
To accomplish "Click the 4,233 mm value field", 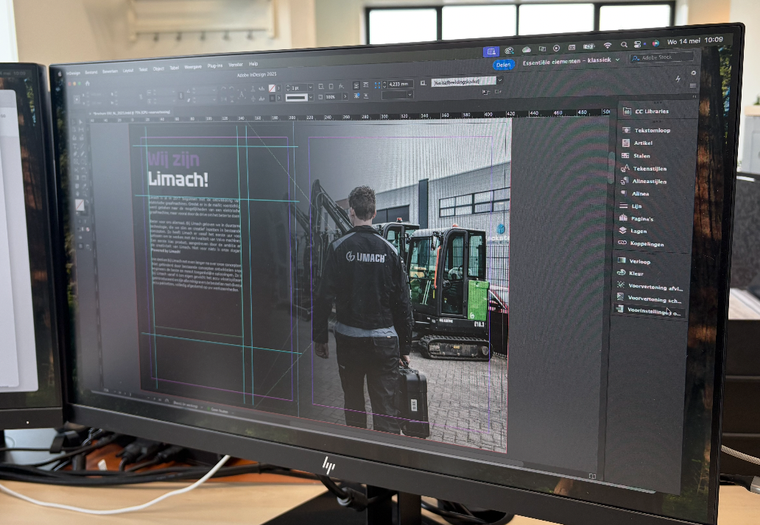I will pyautogui.click(x=400, y=84).
